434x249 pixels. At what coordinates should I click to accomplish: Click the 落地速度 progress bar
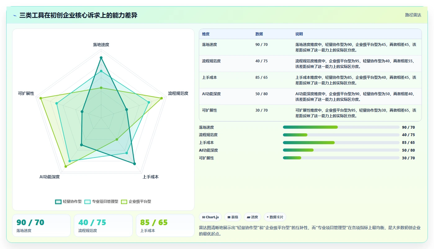[341, 127]
